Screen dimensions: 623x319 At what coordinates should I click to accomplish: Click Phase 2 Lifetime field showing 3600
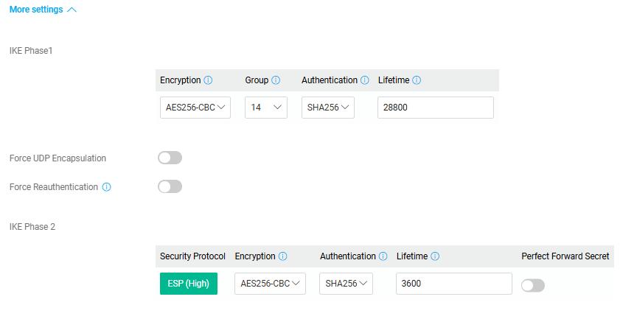(x=453, y=284)
